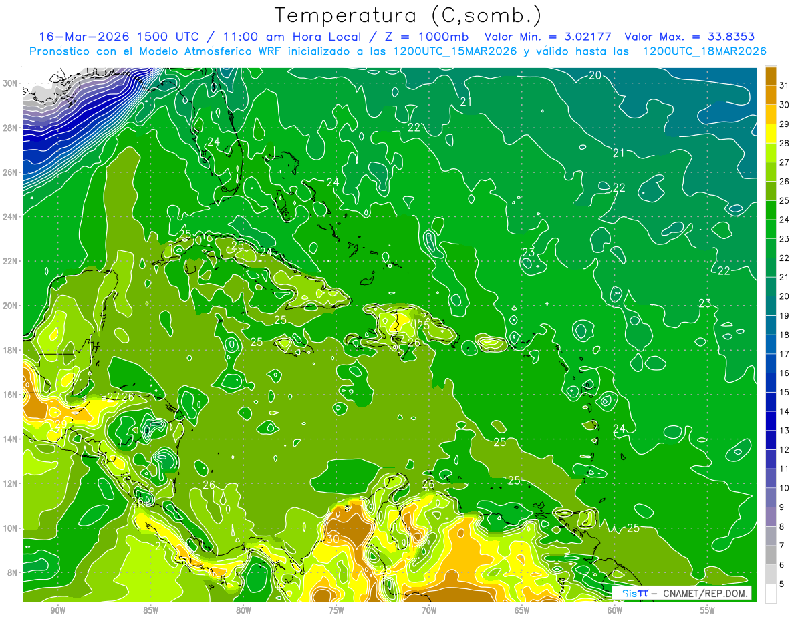Click the 30N latitude axis label
The width and height of the screenshot is (802, 619).
11,83
